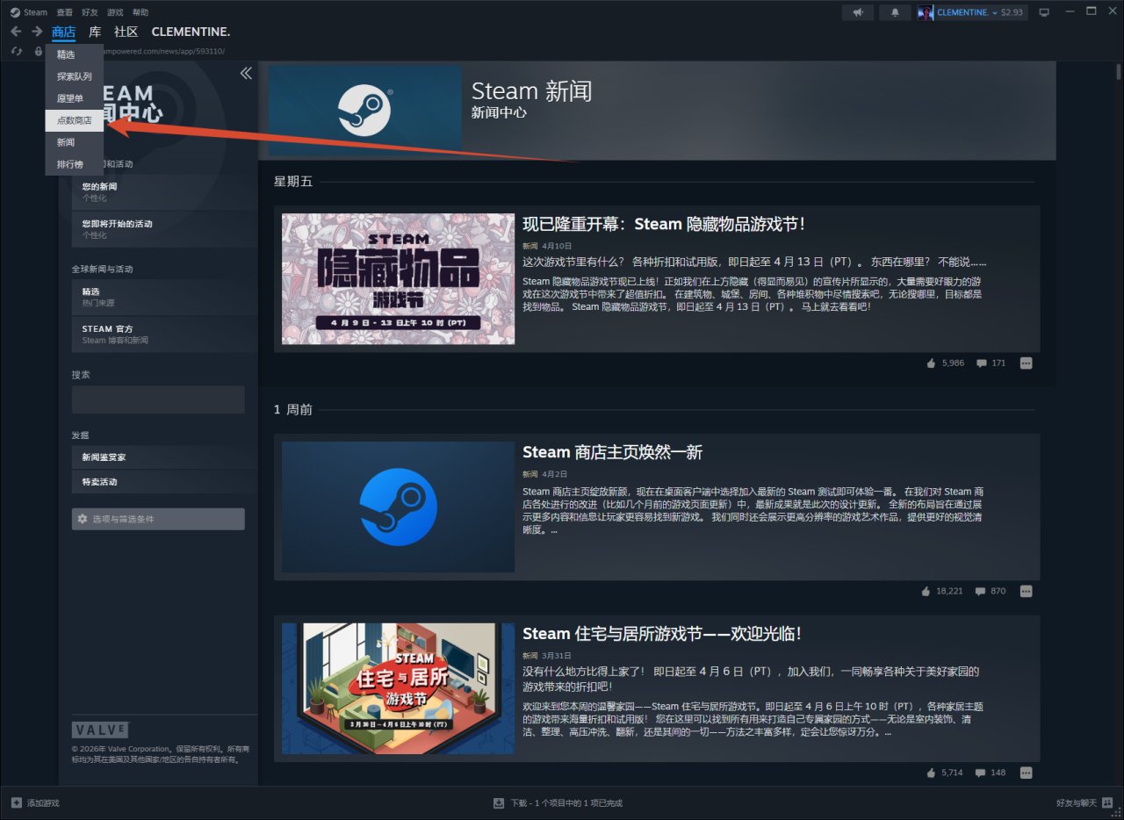The width and height of the screenshot is (1124, 820).
Task: Click the Steam logo in the menu bar
Action: [15, 12]
